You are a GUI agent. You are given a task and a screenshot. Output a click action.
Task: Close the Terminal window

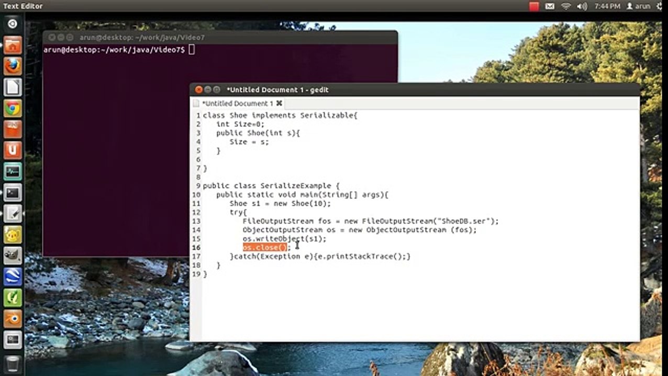51,38
